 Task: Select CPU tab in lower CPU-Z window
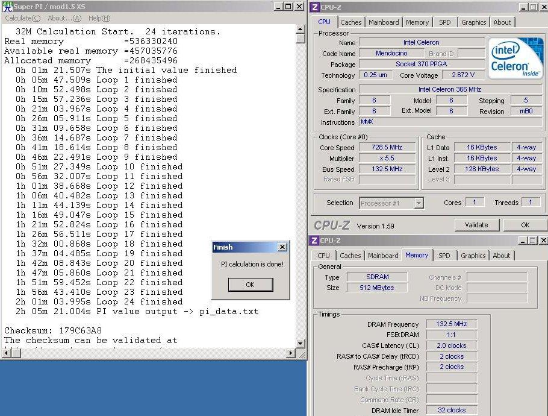pos(323,256)
